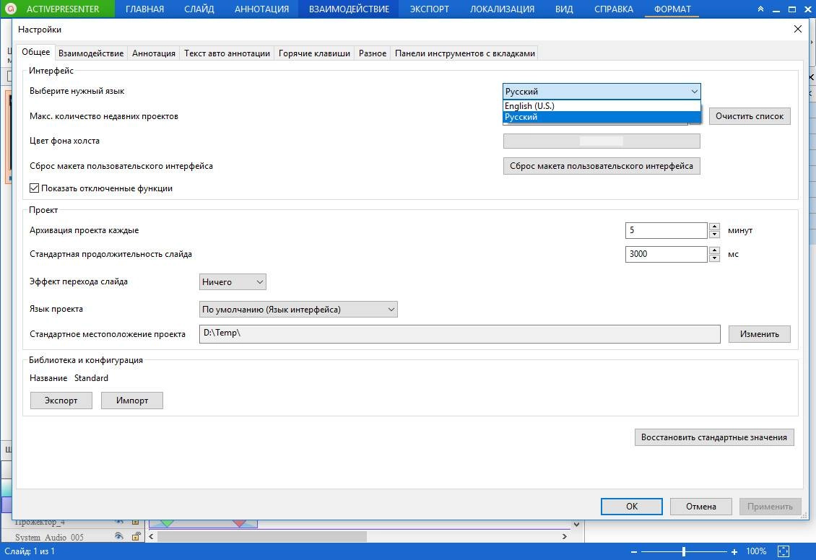This screenshot has width=816, height=560.
Task: Open the language dropdown showing Русский
Action: click(x=602, y=92)
